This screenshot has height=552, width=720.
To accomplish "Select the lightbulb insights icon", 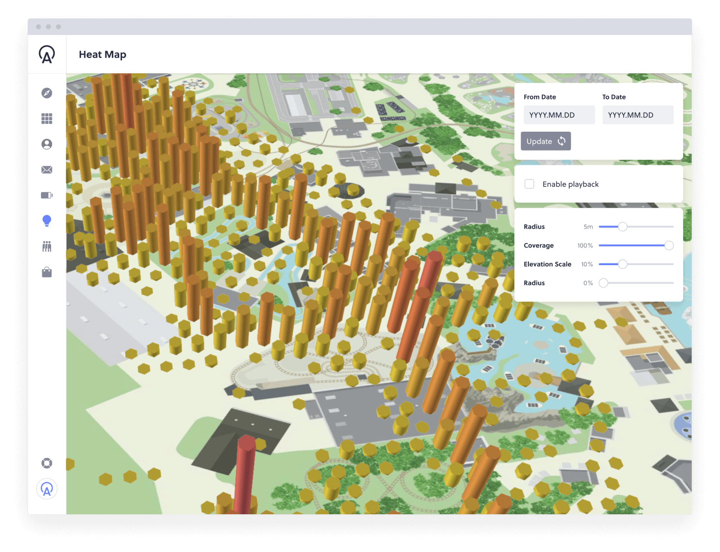I will coord(46,221).
